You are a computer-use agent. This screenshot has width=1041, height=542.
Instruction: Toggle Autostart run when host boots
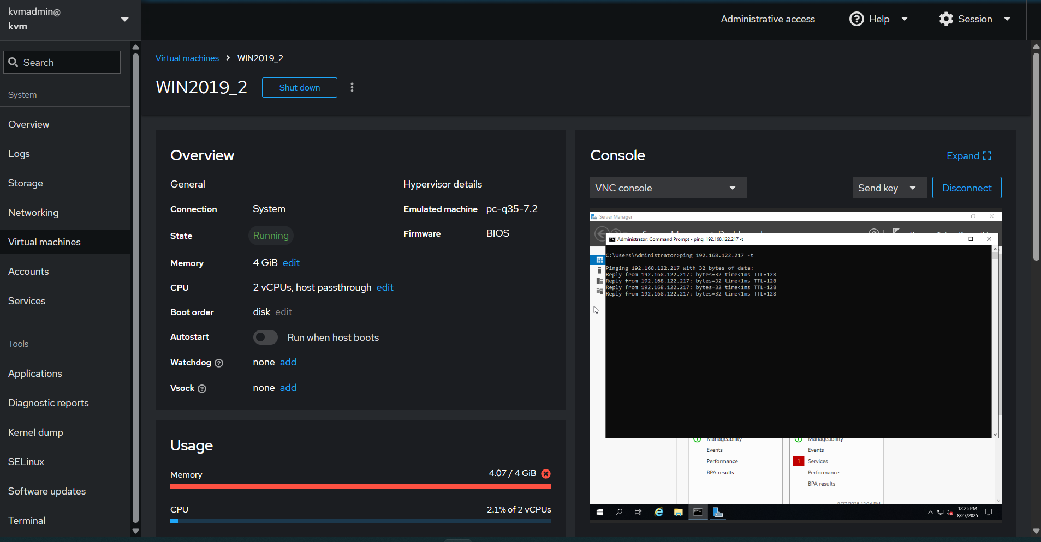pyautogui.click(x=265, y=338)
